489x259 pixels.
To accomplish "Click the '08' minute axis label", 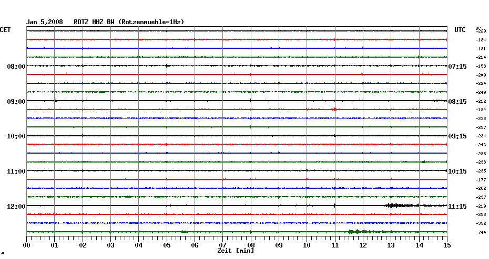I will [x=251, y=245].
